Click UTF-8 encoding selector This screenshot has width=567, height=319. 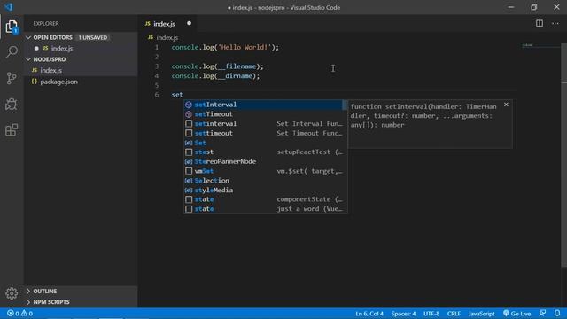tap(431, 314)
